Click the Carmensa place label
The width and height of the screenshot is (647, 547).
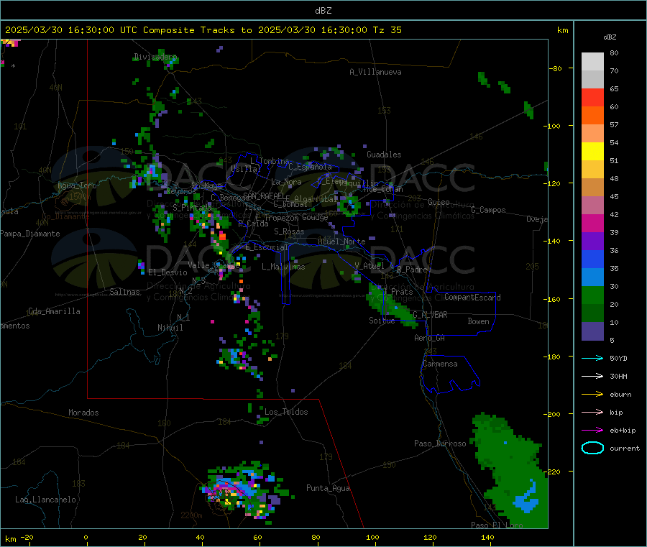(x=440, y=364)
